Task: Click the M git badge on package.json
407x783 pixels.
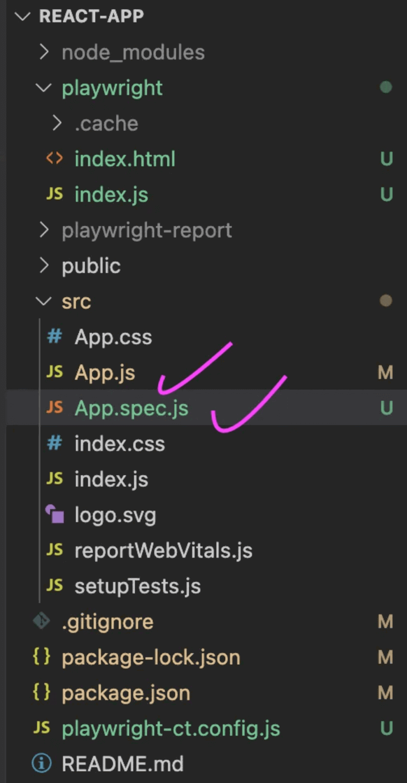Action: point(386,693)
